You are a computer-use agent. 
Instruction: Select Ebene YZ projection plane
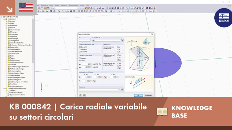[80, 50]
